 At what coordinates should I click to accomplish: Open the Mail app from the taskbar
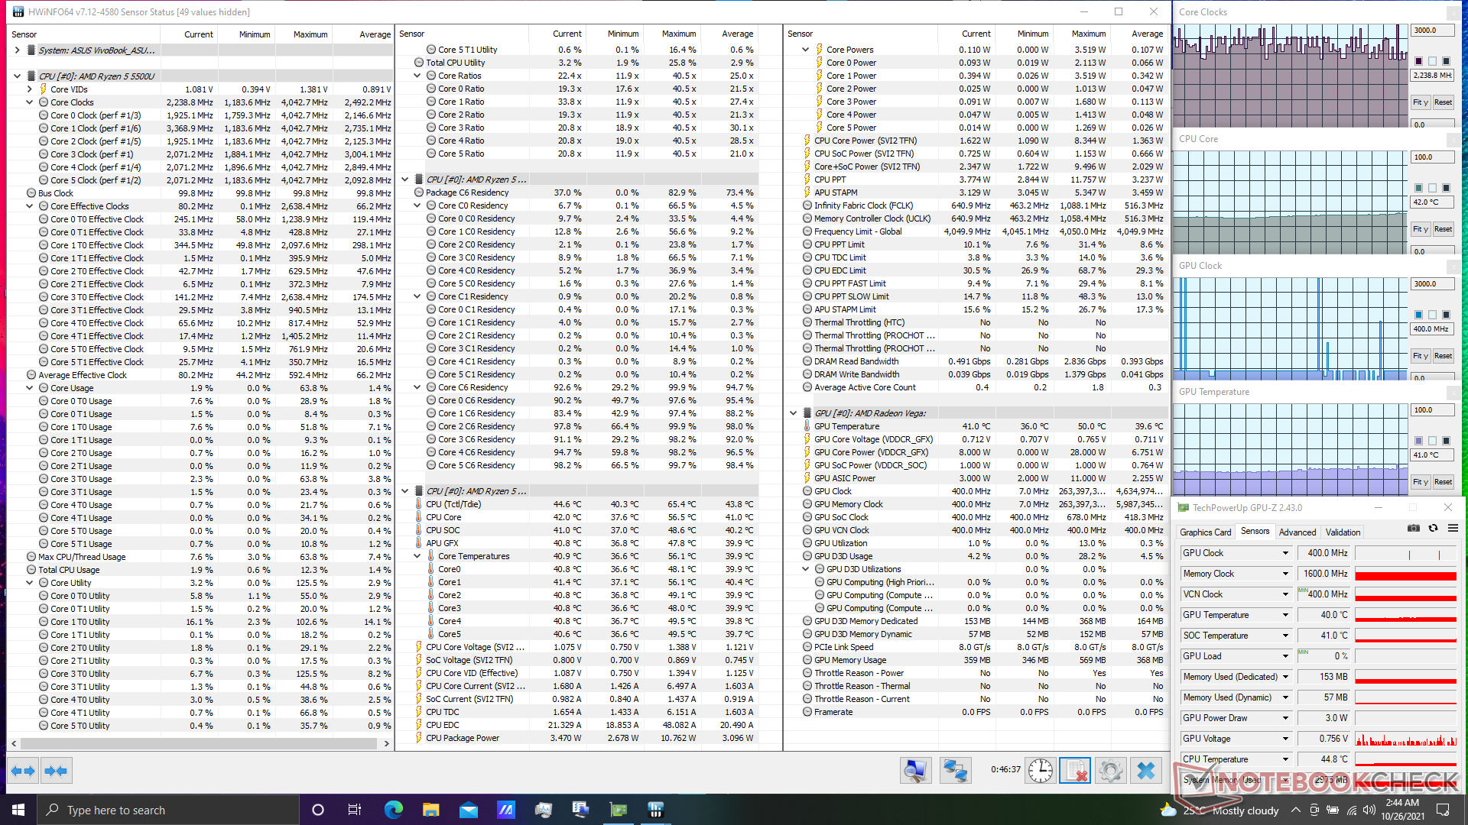(x=468, y=810)
